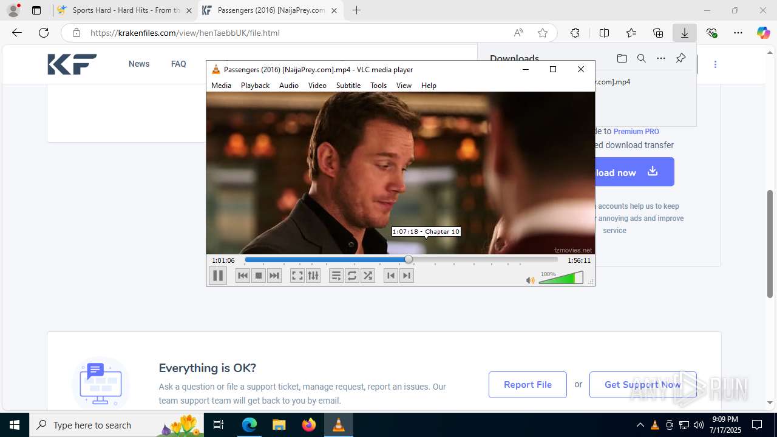Open Edge extensions icon
This screenshot has height=437, width=777.
pyautogui.click(x=575, y=33)
